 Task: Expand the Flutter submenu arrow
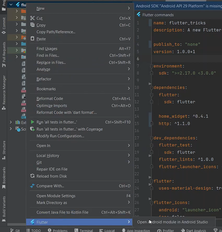(129, 222)
